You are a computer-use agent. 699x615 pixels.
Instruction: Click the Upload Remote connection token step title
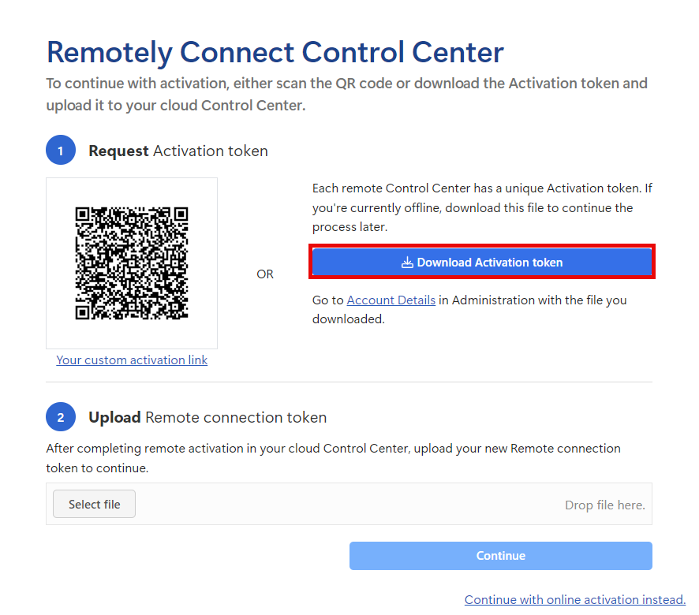click(x=207, y=417)
